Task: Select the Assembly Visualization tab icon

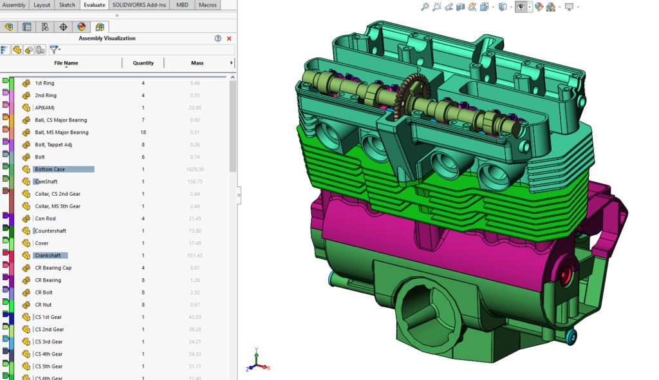Action: 100,27
